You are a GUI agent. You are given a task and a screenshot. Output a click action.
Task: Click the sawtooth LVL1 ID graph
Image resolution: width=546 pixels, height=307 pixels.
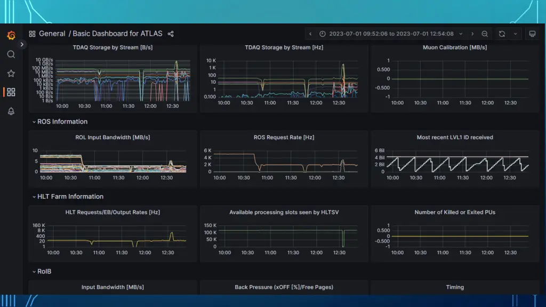pyautogui.click(x=457, y=164)
